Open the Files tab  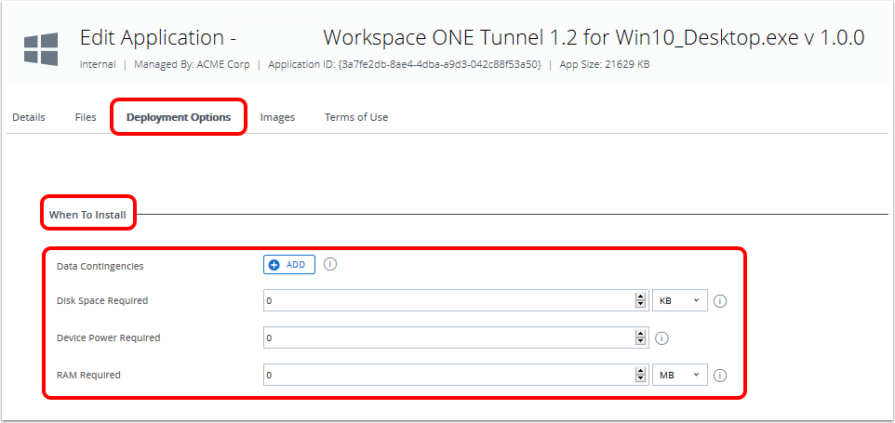coord(86,118)
